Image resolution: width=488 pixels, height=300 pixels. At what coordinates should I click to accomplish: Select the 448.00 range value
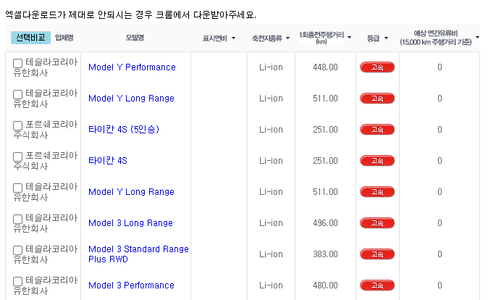(325, 67)
